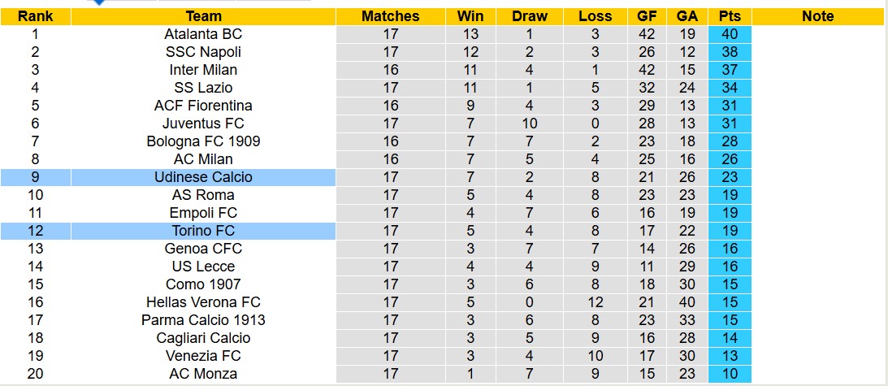Click the Loss column header
This screenshot has height=386, width=888.
(x=596, y=16)
